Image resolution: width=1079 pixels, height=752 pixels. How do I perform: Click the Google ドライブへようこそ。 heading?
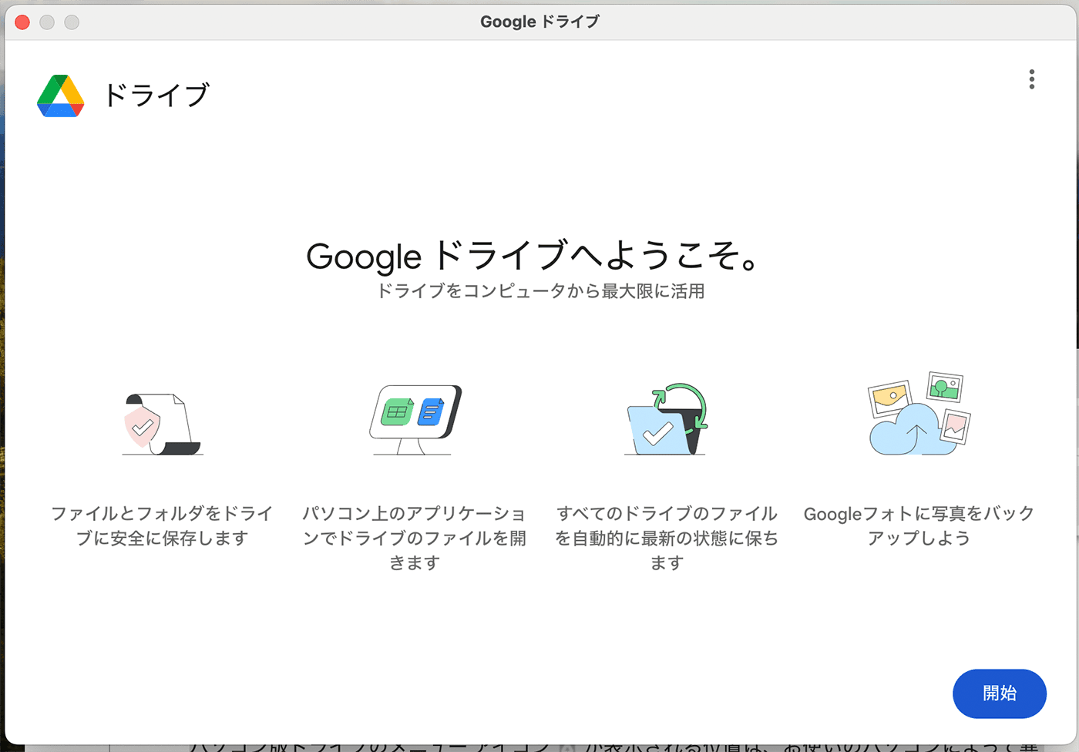pyautogui.click(x=533, y=256)
